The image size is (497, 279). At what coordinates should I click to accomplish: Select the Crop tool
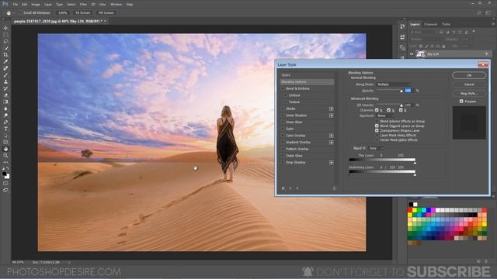[x=5, y=55]
